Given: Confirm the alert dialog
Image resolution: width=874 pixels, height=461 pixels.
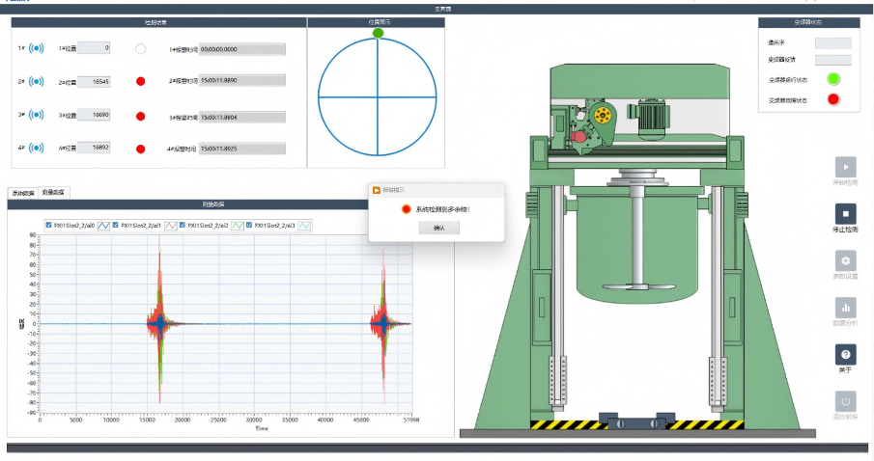Looking at the screenshot, I should click(439, 228).
